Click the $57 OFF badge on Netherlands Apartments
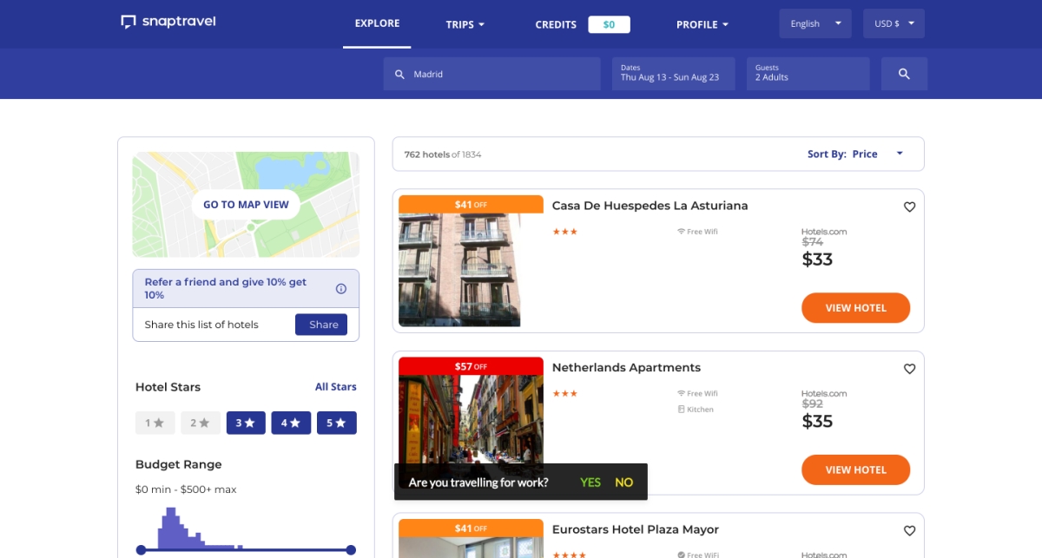Image resolution: width=1042 pixels, height=558 pixels. [471, 366]
